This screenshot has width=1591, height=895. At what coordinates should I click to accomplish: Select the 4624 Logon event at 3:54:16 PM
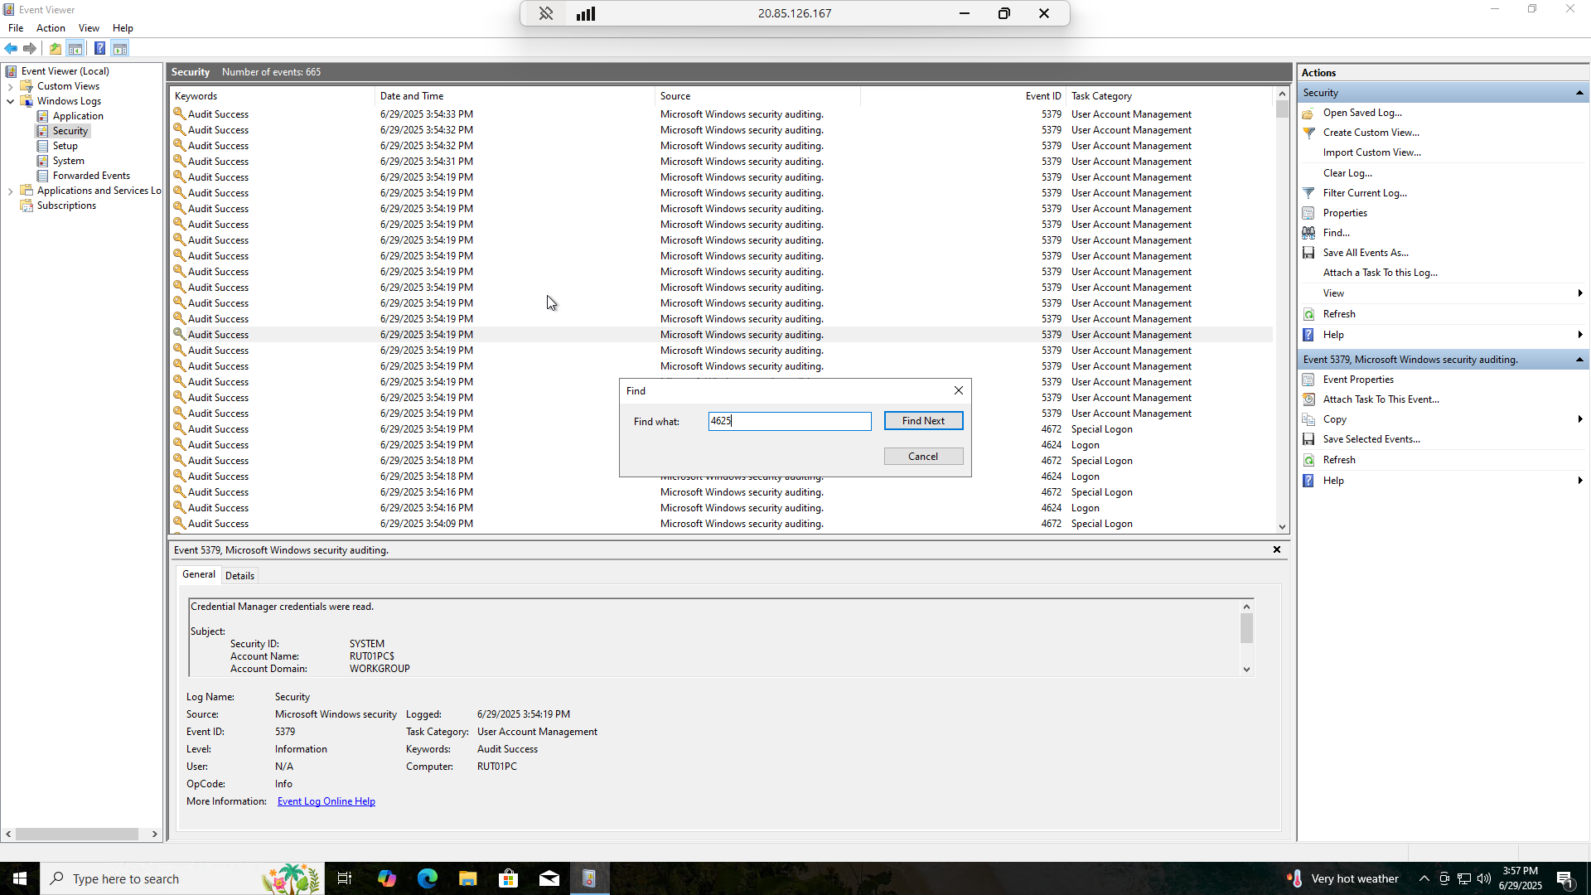click(721, 508)
